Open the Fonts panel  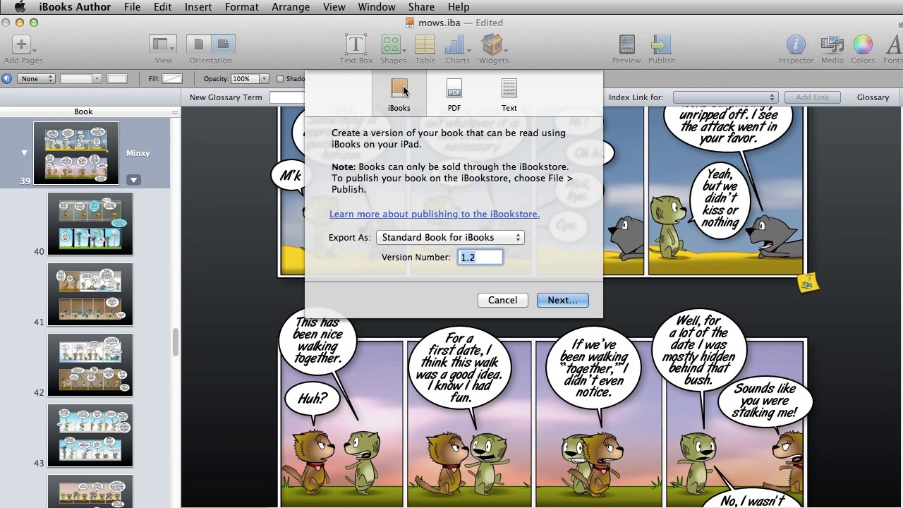893,49
